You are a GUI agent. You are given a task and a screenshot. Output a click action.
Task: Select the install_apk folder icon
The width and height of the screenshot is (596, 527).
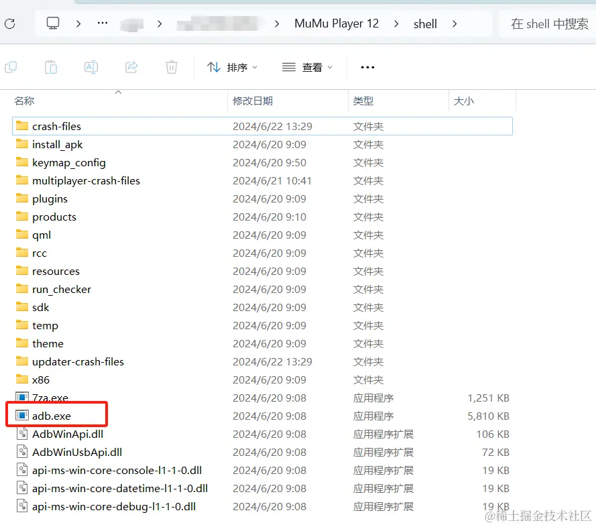pyautogui.click(x=22, y=144)
